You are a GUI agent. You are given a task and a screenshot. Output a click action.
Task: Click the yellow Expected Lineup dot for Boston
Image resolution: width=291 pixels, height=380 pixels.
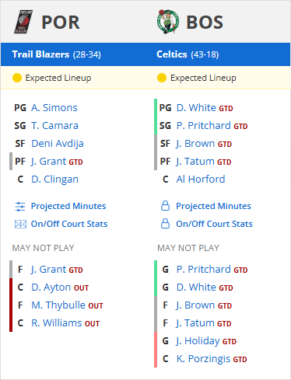click(x=162, y=78)
